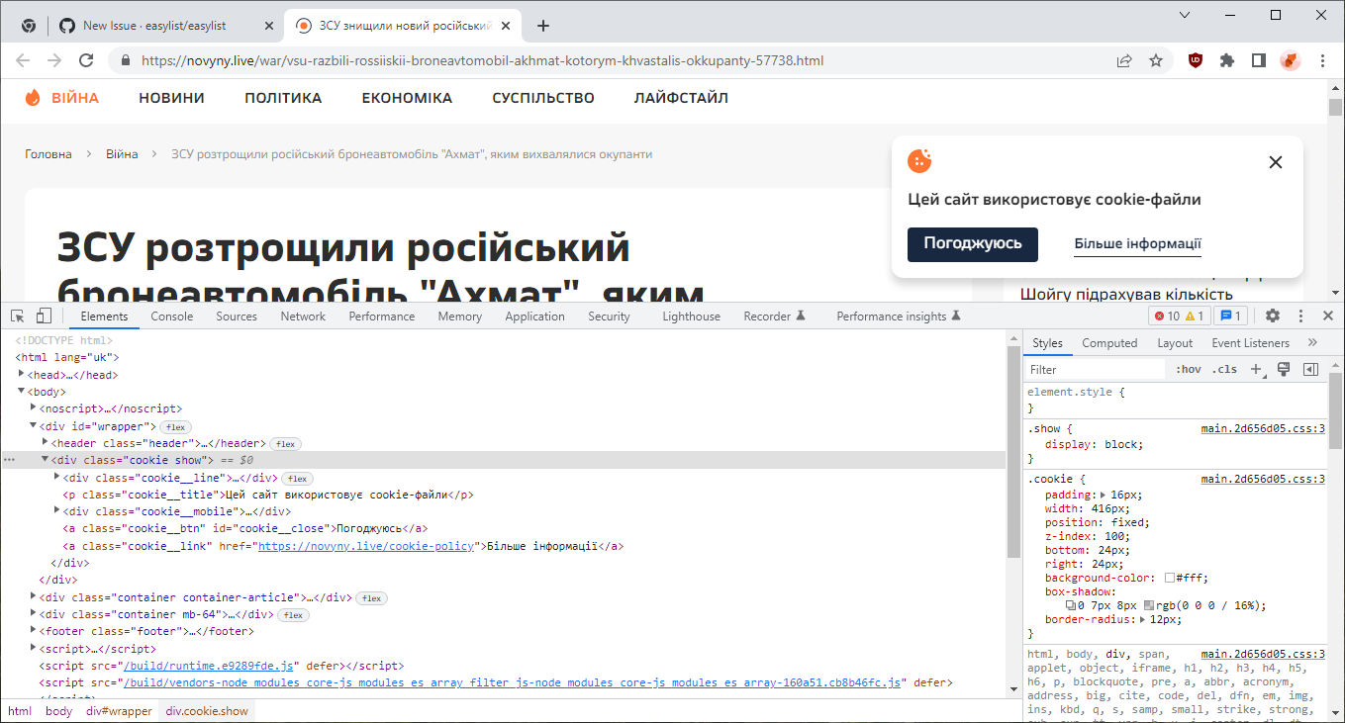The height and width of the screenshot is (723, 1345).
Task: Collapse the div#wrapper element node
Action: coord(33,426)
